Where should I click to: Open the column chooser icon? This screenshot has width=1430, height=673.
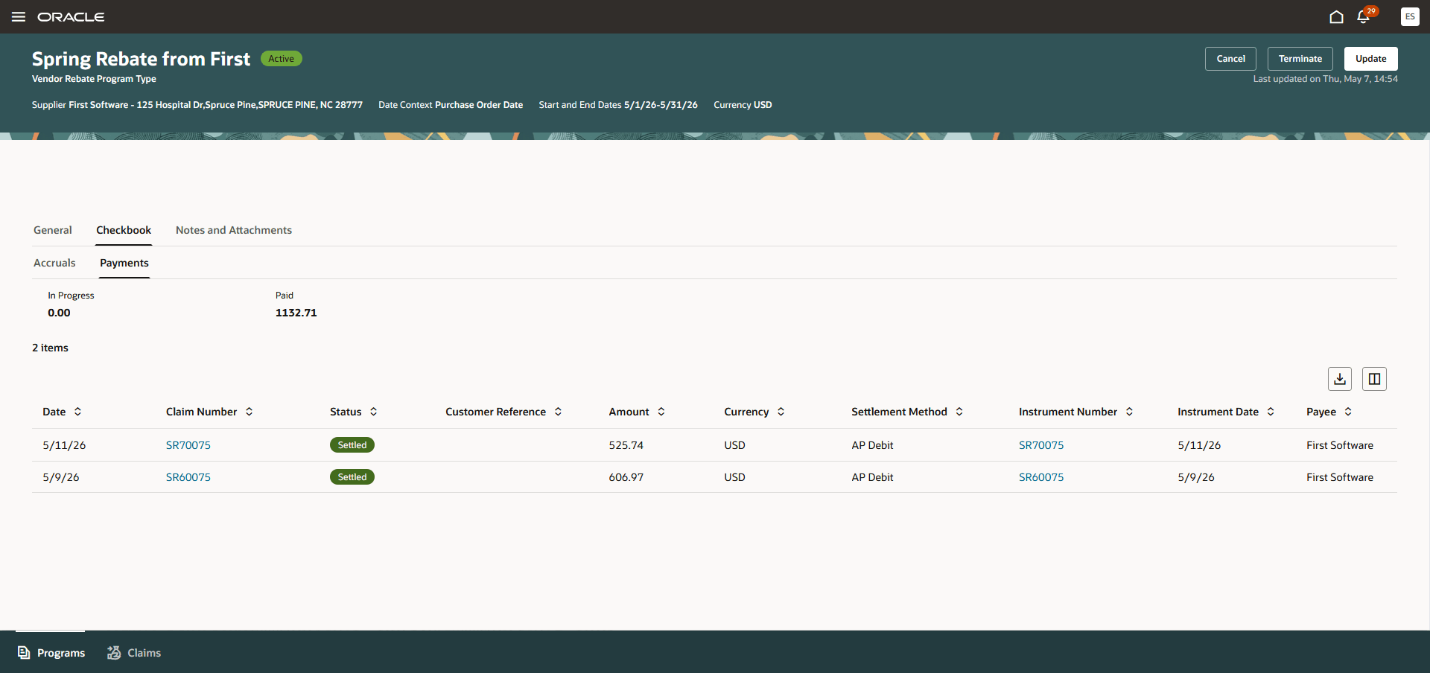[1374, 379]
